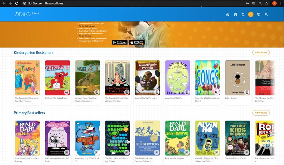Open the bookmarks icon in header
This screenshot has width=284, height=165.
coord(235,14)
